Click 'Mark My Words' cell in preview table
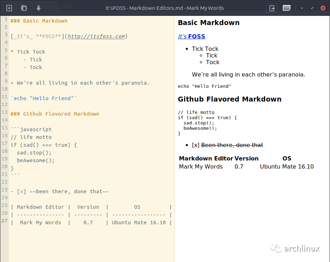Viewport: 330px width, 262px height. tap(201, 166)
